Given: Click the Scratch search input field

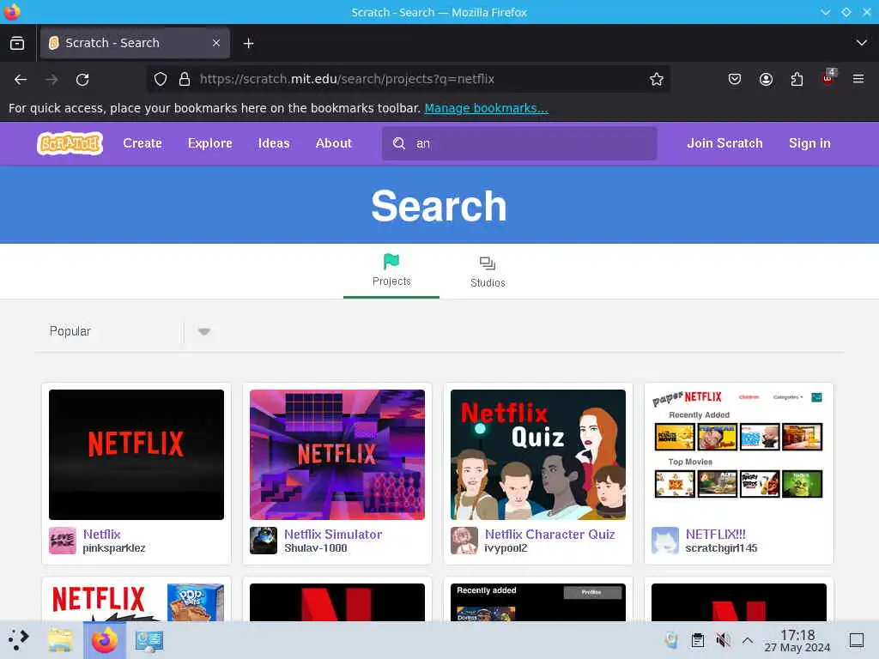Looking at the screenshot, I should coord(519,143).
